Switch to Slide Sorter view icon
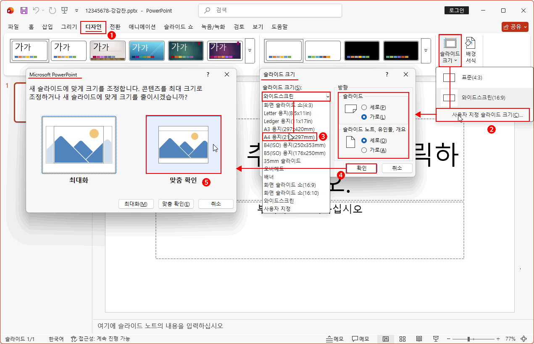This screenshot has width=534, height=344. point(402,339)
